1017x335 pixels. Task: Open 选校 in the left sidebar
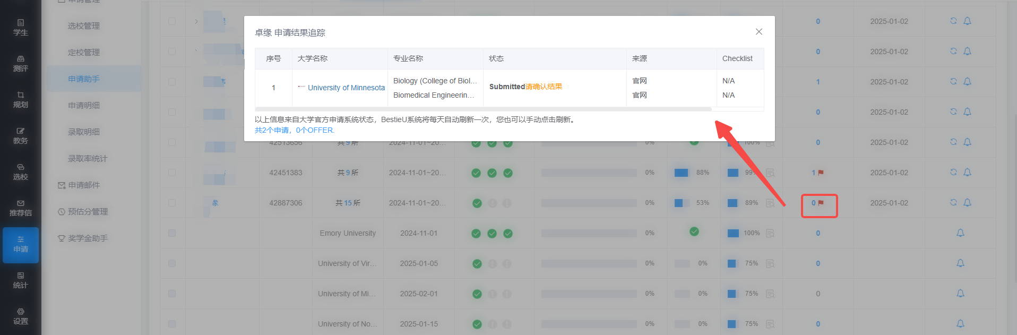[x=21, y=172]
